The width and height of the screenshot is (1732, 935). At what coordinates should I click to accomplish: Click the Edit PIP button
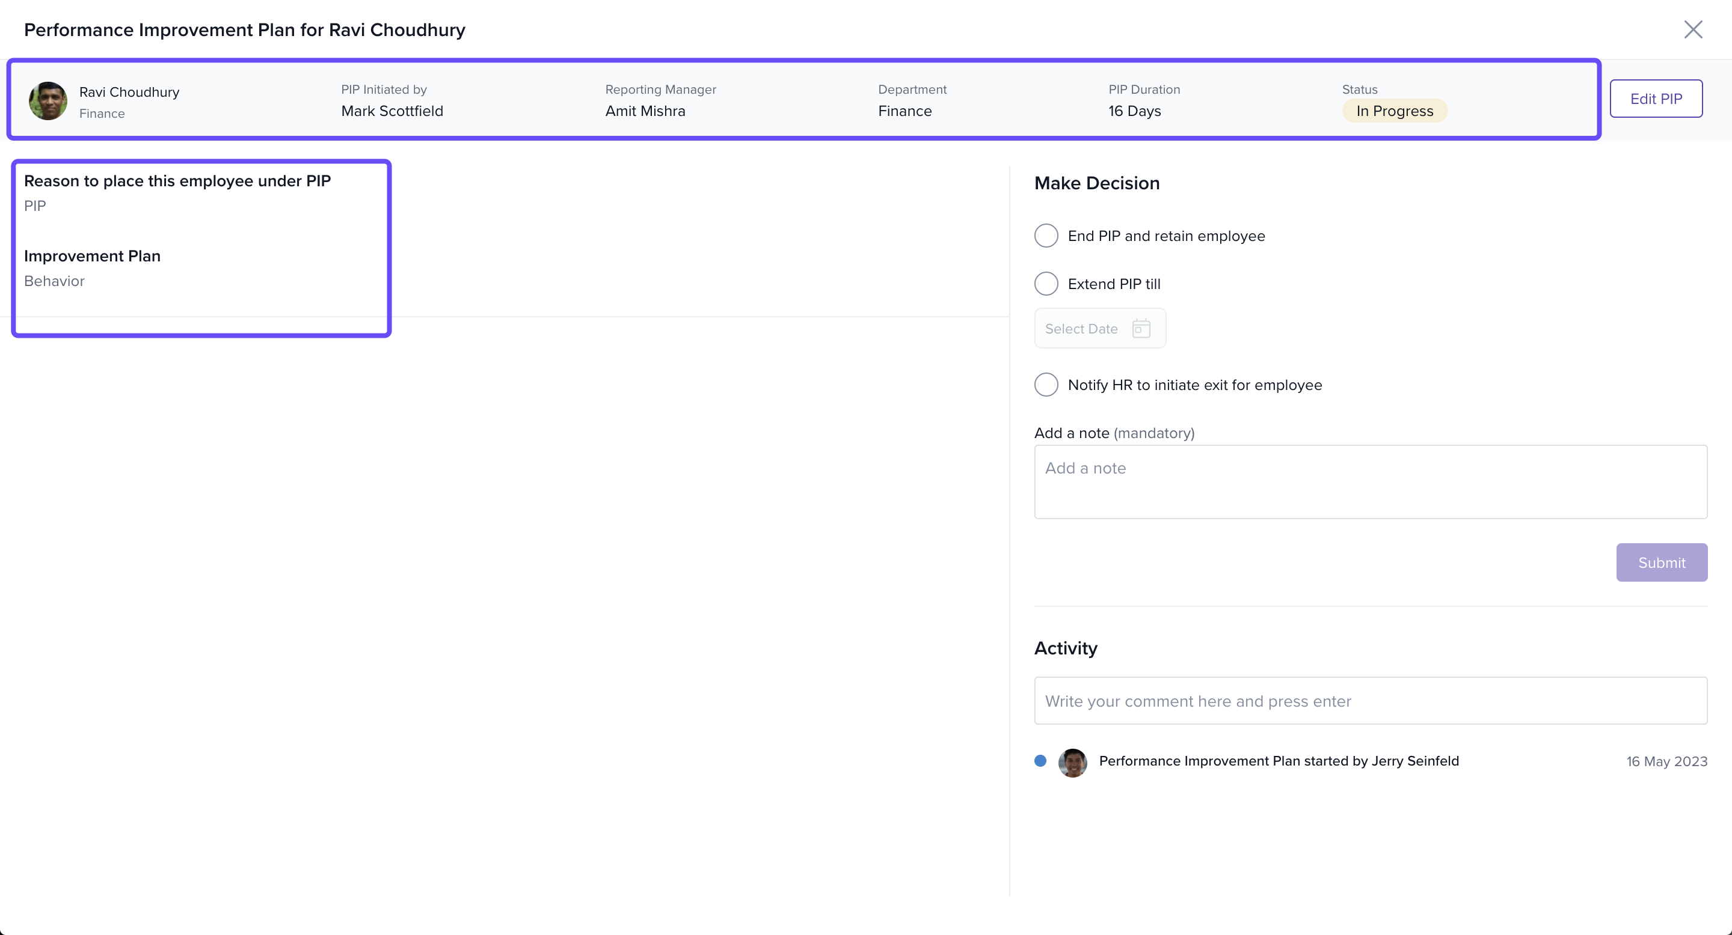coord(1656,99)
